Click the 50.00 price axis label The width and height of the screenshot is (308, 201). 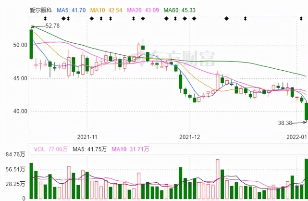point(20,45)
